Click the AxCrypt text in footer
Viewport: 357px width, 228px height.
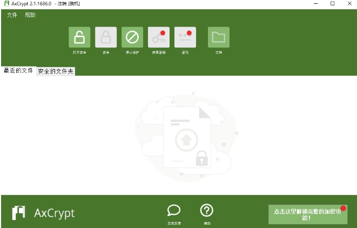coord(54,213)
